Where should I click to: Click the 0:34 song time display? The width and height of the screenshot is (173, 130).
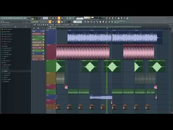pyautogui.click(x=71, y=18)
